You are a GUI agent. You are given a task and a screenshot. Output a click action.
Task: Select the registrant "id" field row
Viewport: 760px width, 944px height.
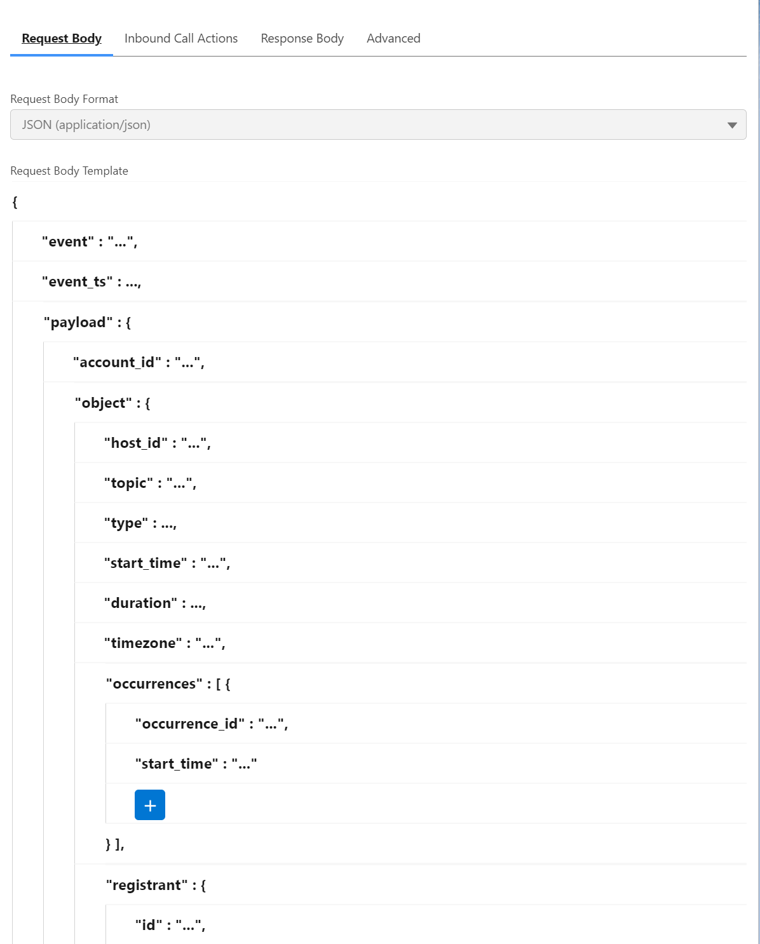[170, 925]
